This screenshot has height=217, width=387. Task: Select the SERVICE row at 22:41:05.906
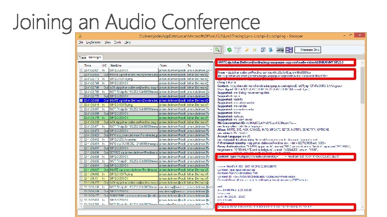(x=144, y=152)
